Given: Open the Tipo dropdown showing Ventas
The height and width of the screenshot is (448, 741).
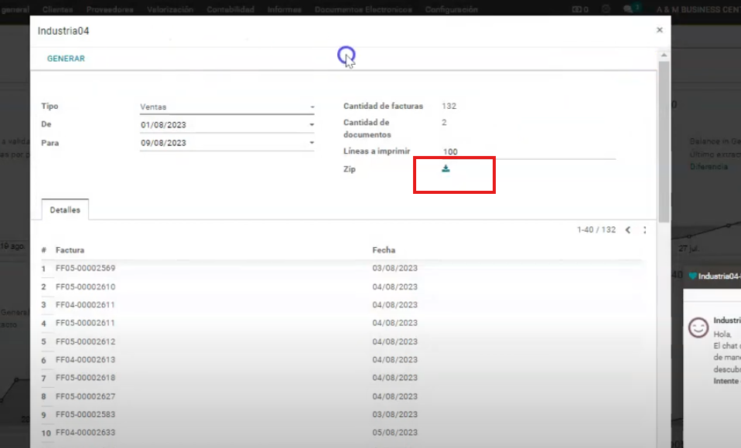Looking at the screenshot, I should click(227, 107).
